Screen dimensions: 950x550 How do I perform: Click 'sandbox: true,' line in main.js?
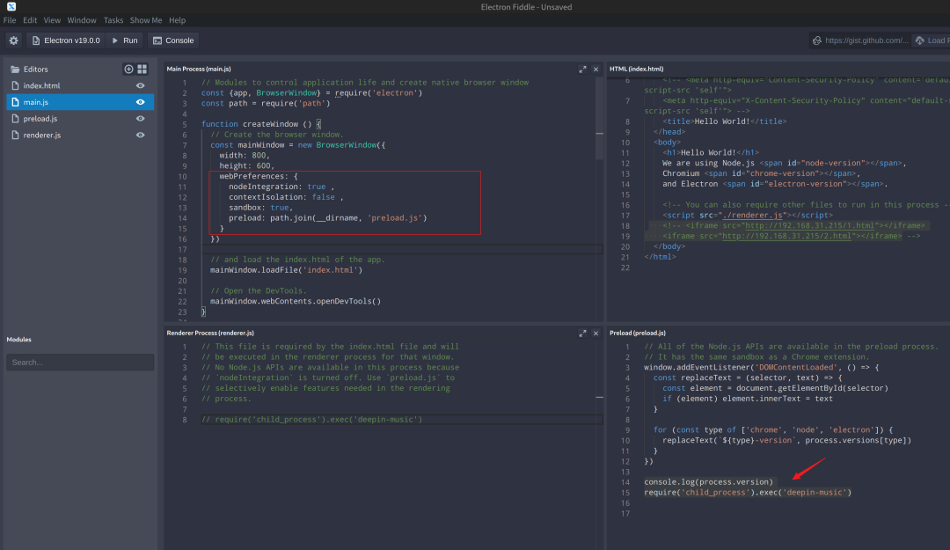coord(260,208)
